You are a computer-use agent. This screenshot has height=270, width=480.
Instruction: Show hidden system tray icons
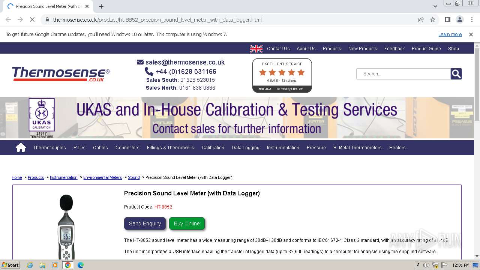click(418, 265)
